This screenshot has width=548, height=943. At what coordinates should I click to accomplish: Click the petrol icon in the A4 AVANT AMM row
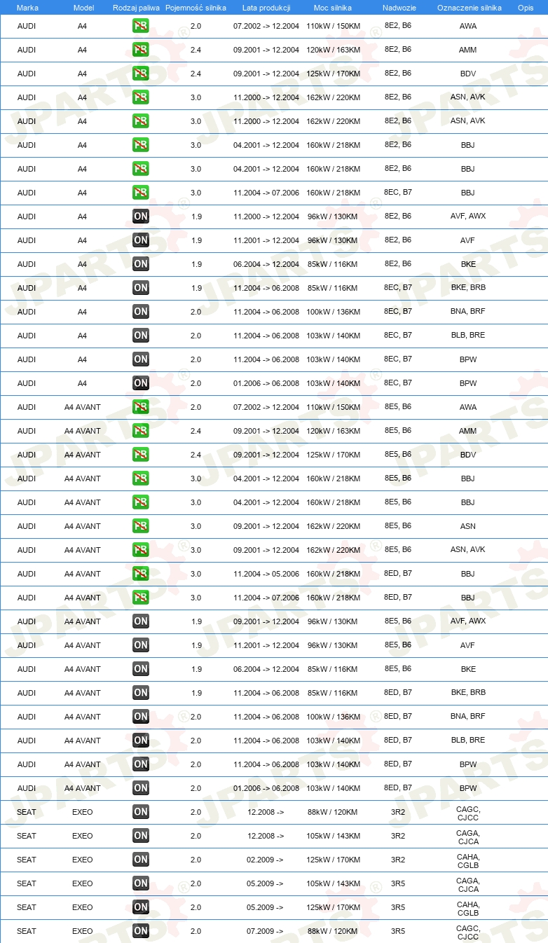point(140,431)
